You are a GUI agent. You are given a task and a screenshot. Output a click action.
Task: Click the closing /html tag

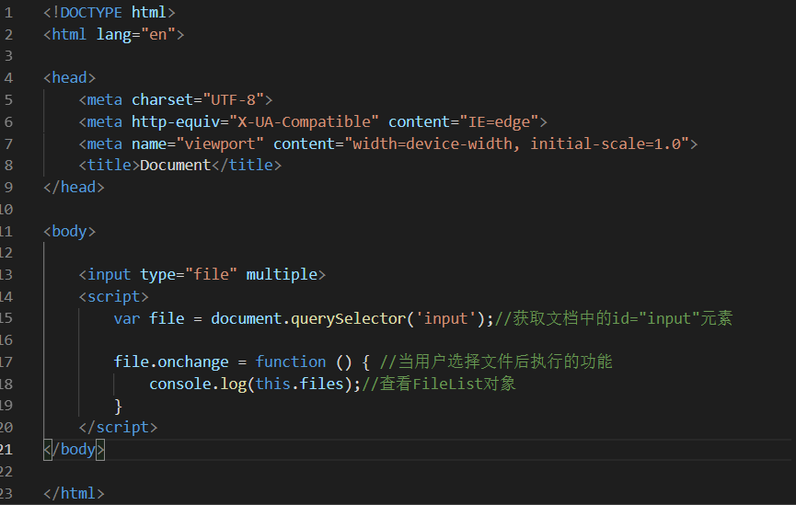[x=75, y=493]
